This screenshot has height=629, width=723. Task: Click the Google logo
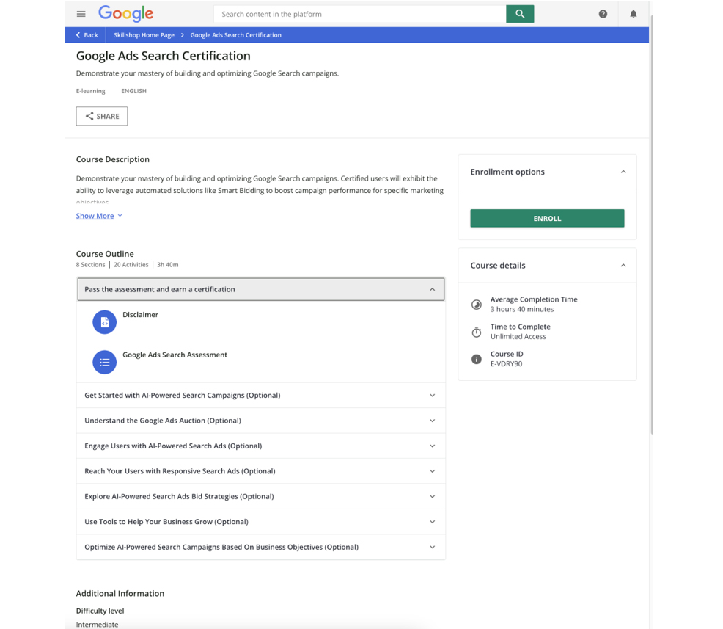click(x=125, y=14)
